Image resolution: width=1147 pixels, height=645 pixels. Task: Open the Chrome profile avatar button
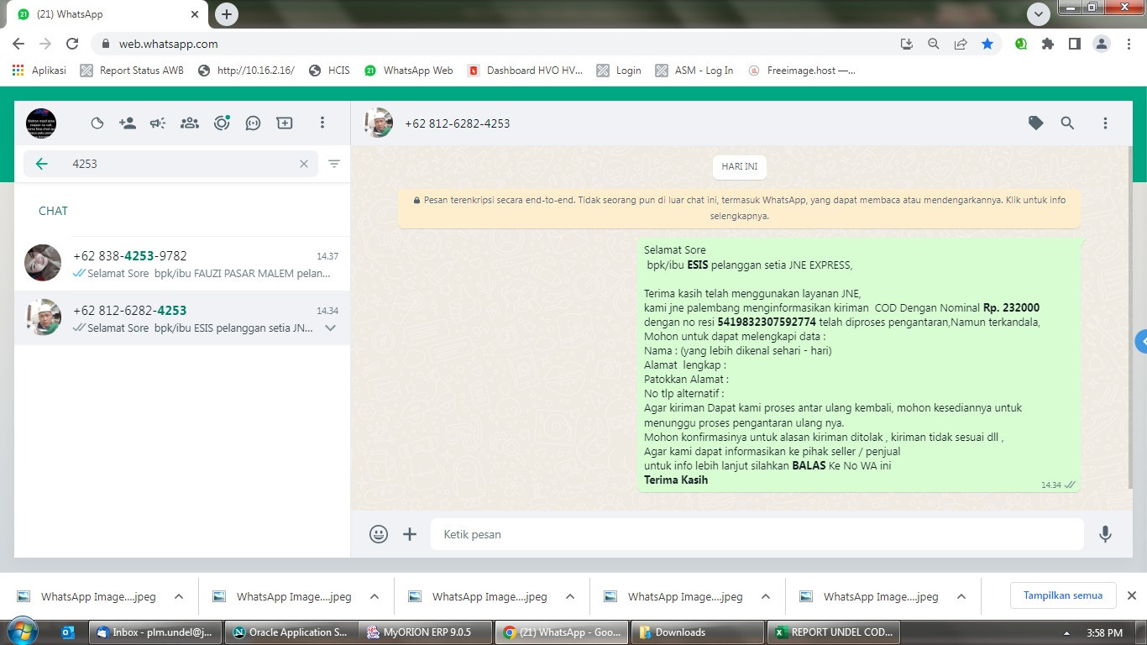(x=1102, y=44)
